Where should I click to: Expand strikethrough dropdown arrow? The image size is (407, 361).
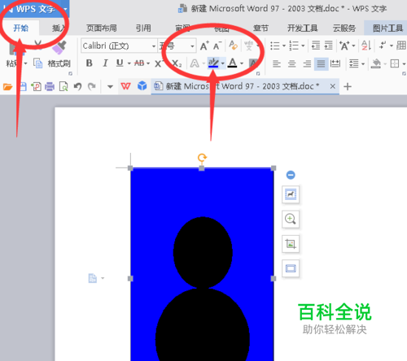click(148, 63)
